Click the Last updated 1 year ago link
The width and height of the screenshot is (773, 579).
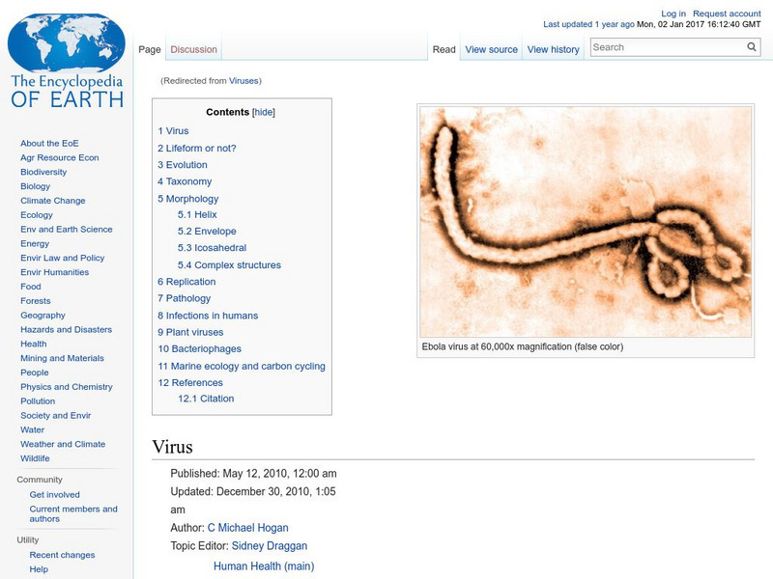[x=588, y=24]
